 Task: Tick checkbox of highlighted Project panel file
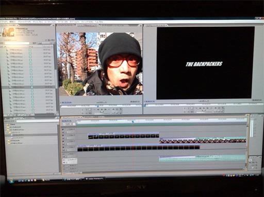[31, 87]
